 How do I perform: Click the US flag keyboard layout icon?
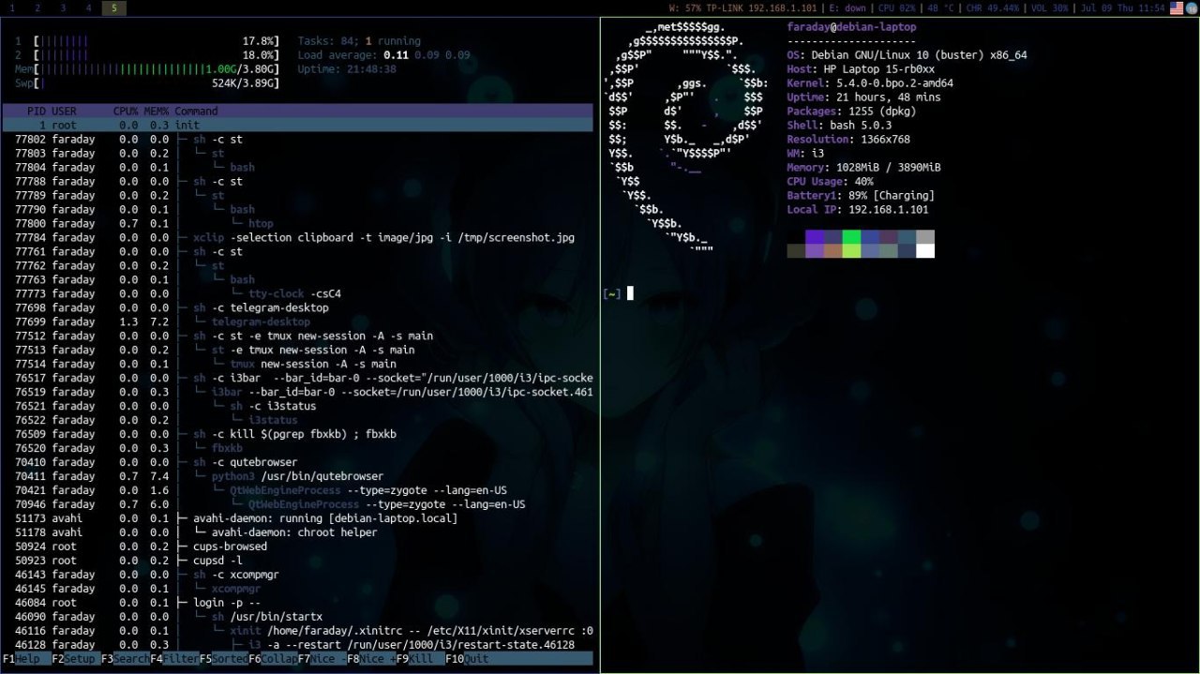[1177, 7]
